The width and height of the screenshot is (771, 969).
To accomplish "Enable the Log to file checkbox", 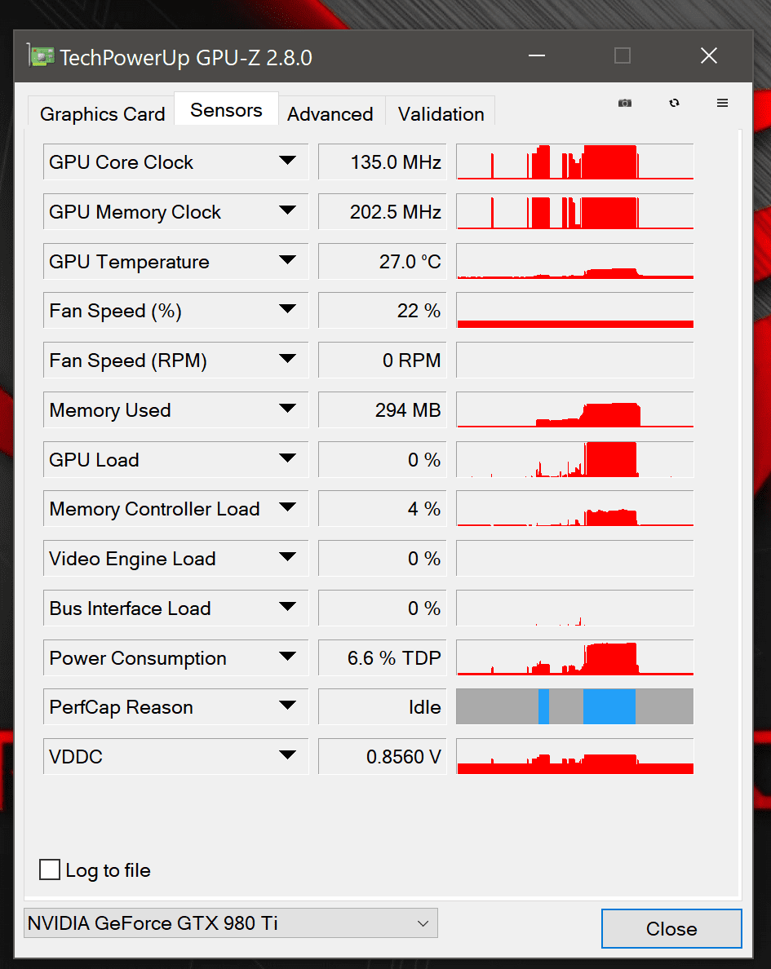I will tap(50, 869).
